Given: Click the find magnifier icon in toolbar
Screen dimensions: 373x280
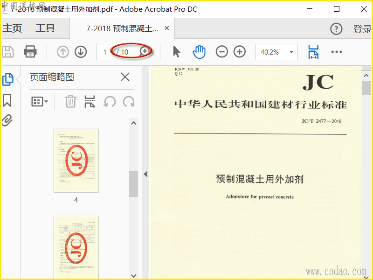Looking at the screenshot, I should pos(144,52).
